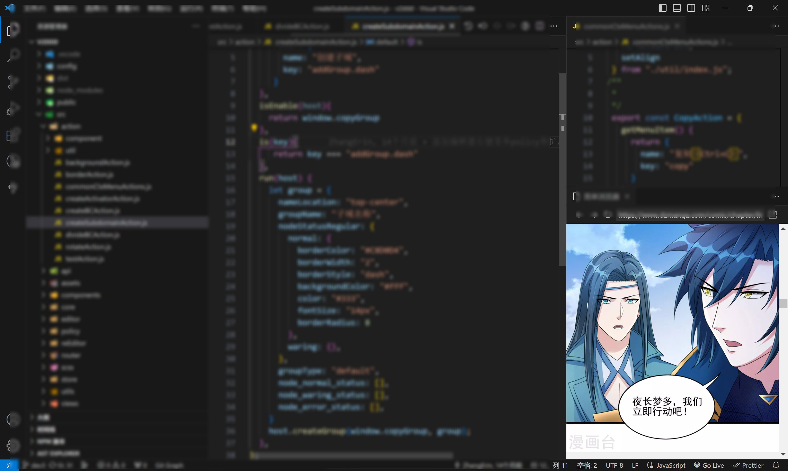Image resolution: width=788 pixels, height=471 pixels.
Task: Open the customize layout icon
Action: click(x=706, y=8)
